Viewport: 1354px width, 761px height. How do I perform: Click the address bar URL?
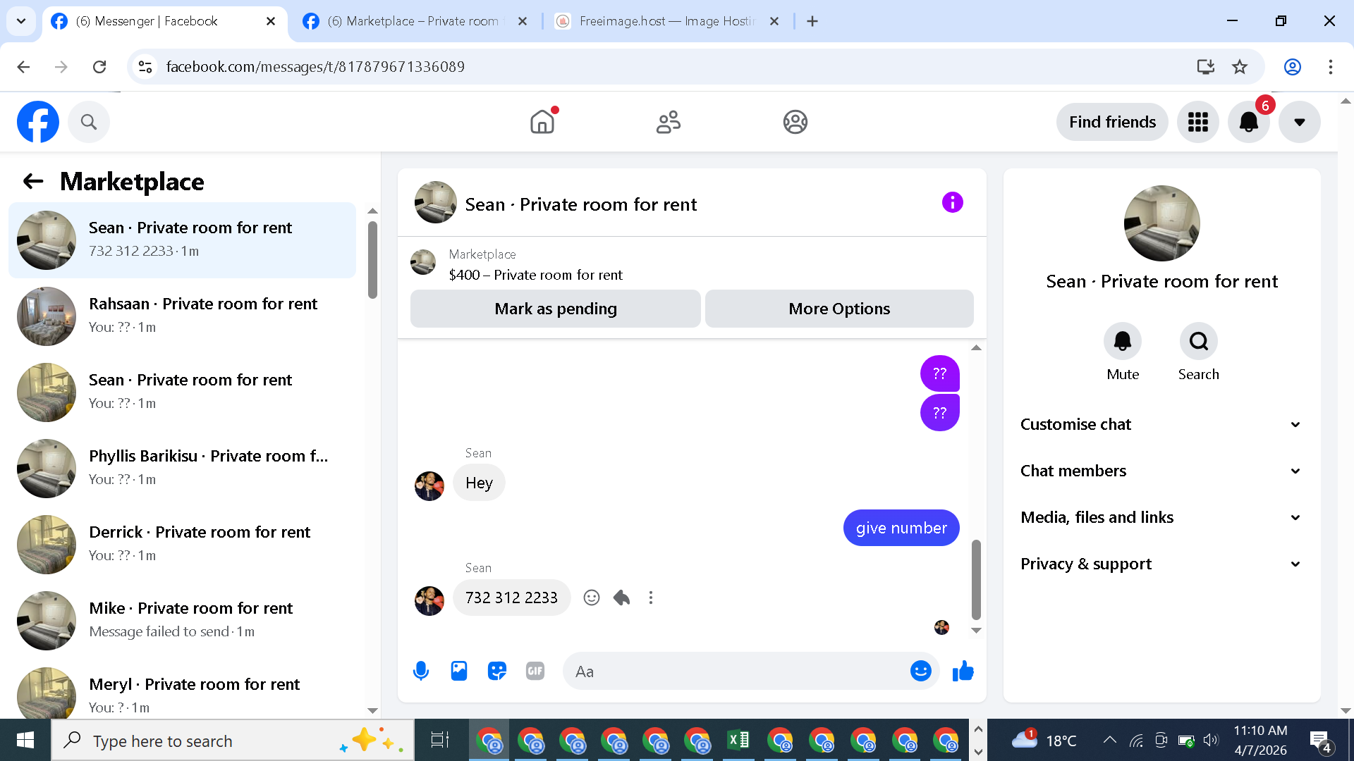click(x=315, y=66)
